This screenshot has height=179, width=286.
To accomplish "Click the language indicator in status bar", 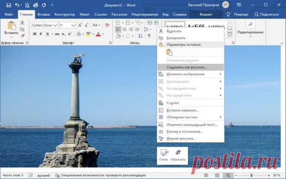I will click(x=44, y=176).
